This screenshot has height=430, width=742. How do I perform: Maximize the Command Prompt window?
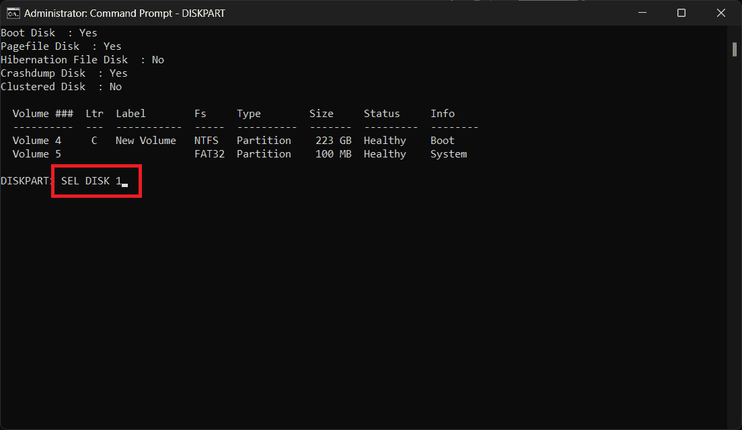tap(681, 13)
